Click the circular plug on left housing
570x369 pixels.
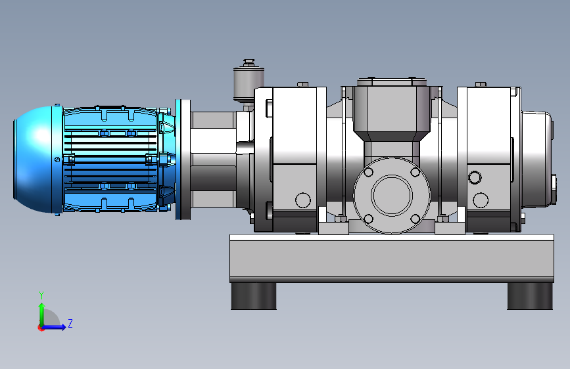click(x=303, y=200)
